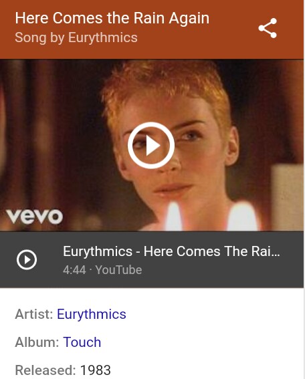Tap the share icon in the orange header
Screen dimensions: 305x379
(x=268, y=28)
